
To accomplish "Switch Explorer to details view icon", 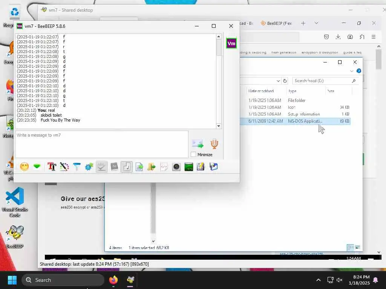I will coord(350,248).
